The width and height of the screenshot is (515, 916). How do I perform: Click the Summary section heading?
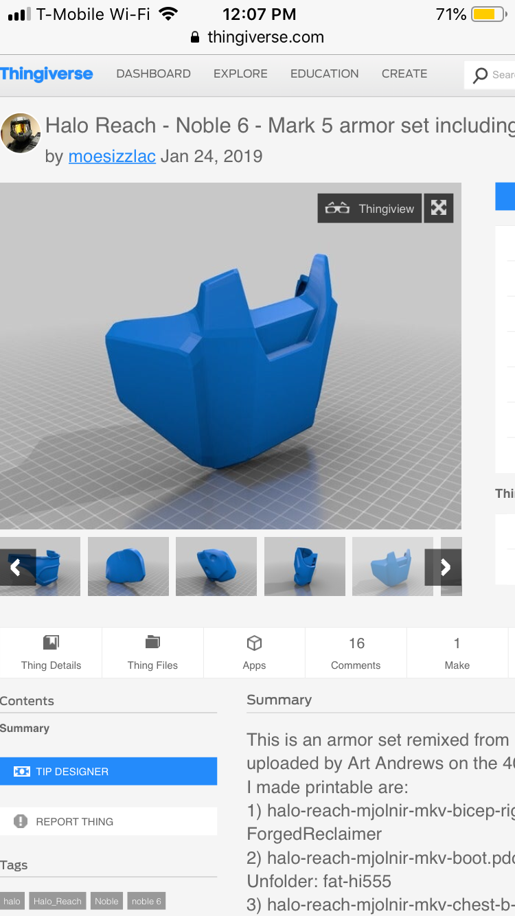click(x=279, y=700)
